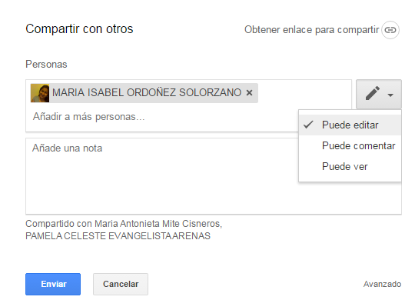Viewport: 415px width, 300px height.
Task: Focus the Añadir a más personas field
Action: [88, 117]
